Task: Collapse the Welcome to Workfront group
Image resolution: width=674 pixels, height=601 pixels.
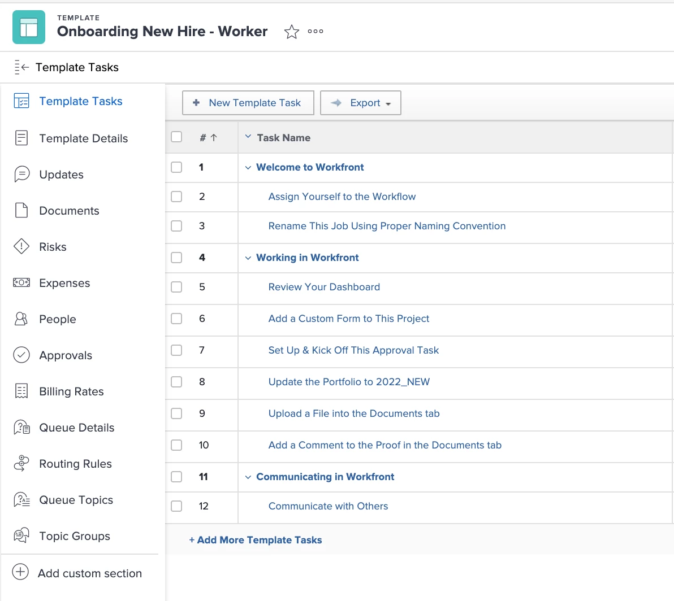Action: click(x=248, y=168)
